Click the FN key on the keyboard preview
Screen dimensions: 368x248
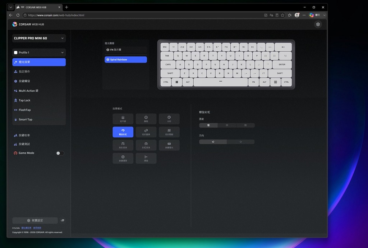tap(253, 82)
